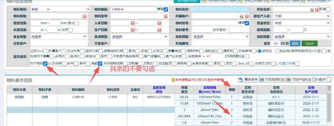Clear the 所属客户 field with its red X icon
Image resolution: width=334 pixels, height=126 pixels.
(247, 16)
